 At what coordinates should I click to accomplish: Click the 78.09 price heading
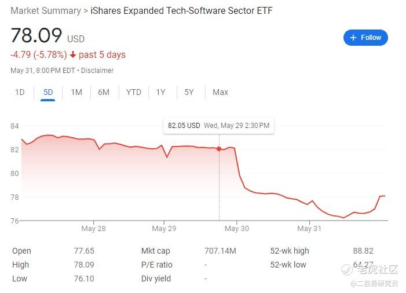[x=36, y=36]
